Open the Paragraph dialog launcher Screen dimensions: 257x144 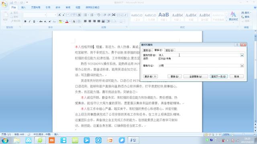[127, 27]
